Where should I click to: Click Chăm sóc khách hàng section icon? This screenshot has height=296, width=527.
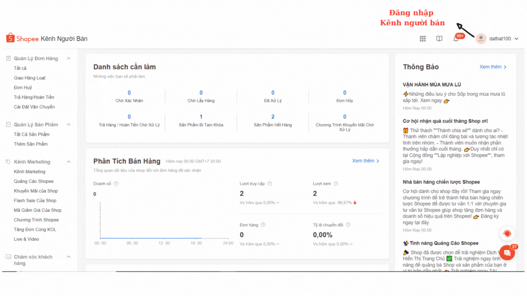[x=8, y=257]
